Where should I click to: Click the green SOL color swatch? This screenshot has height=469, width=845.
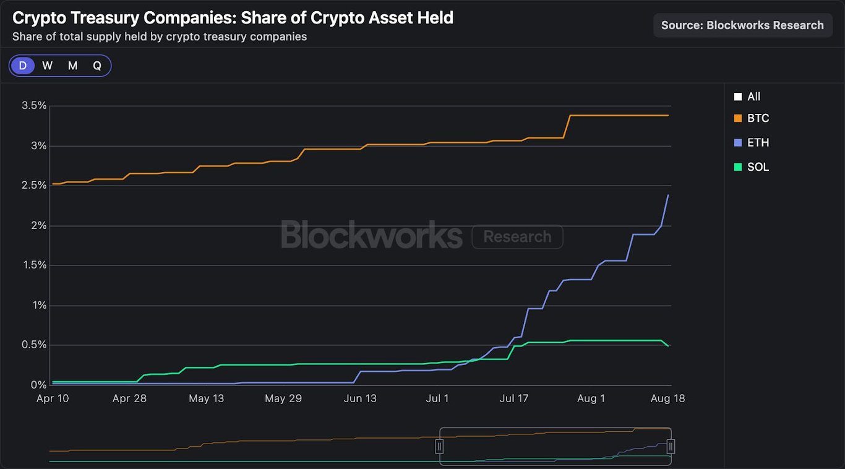[737, 167]
